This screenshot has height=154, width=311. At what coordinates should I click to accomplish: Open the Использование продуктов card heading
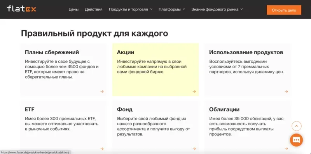246,52
